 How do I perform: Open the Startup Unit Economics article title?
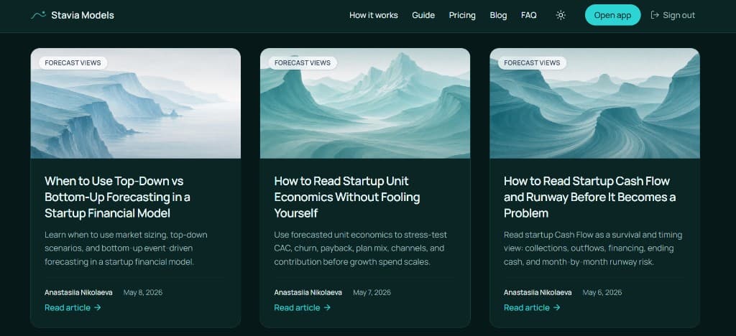click(347, 197)
